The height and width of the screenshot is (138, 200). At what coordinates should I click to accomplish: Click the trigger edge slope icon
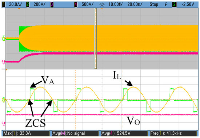click(166, 5)
